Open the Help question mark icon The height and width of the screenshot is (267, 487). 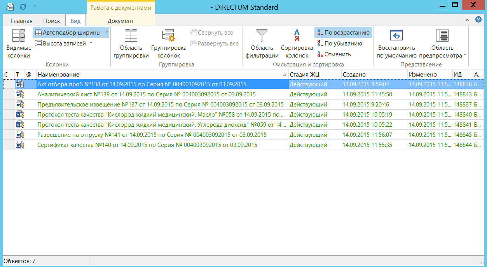478,19
